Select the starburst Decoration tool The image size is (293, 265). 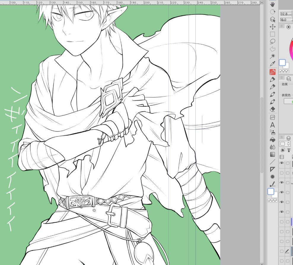(273, 177)
